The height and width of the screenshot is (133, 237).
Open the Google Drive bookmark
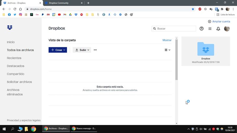71,14
